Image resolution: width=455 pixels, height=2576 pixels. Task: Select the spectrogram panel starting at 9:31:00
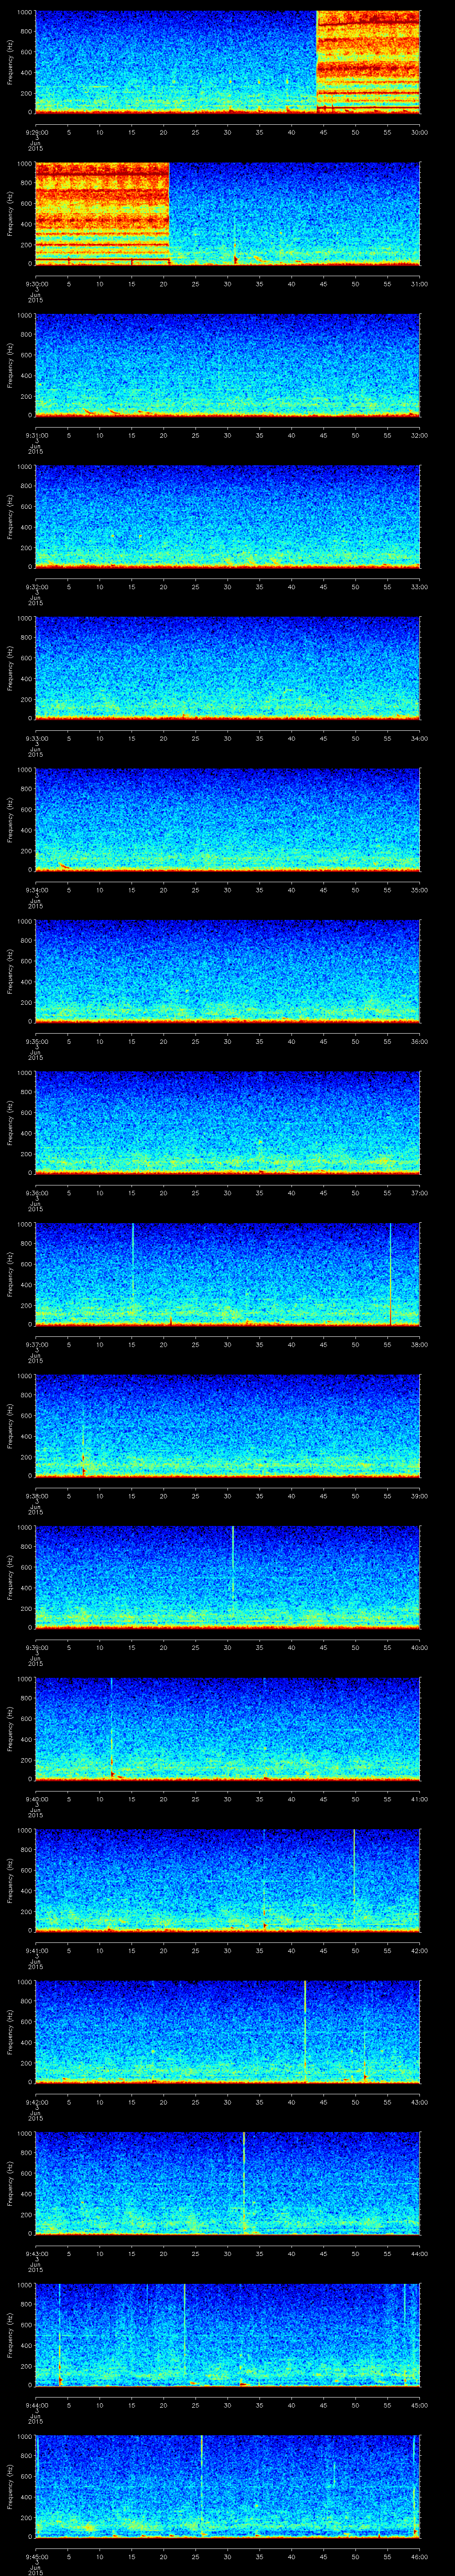[227, 365]
